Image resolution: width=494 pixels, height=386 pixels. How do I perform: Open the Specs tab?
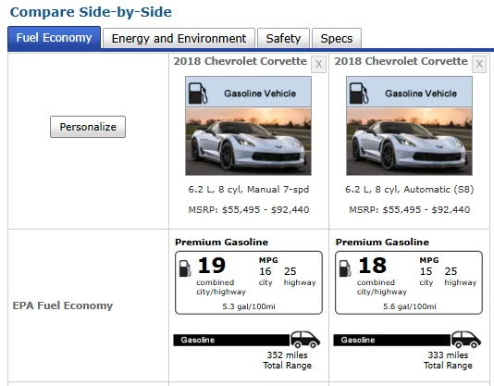coord(337,39)
